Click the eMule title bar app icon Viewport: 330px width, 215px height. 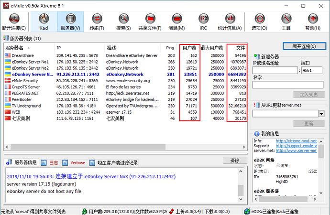[x=6, y=6]
